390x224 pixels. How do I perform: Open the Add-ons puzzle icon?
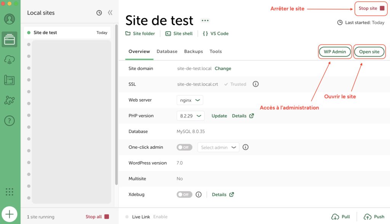click(10, 100)
